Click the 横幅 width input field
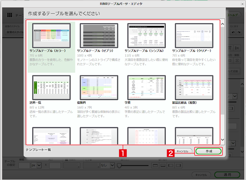Viewport: 246px width, 180px height. click(24, 165)
